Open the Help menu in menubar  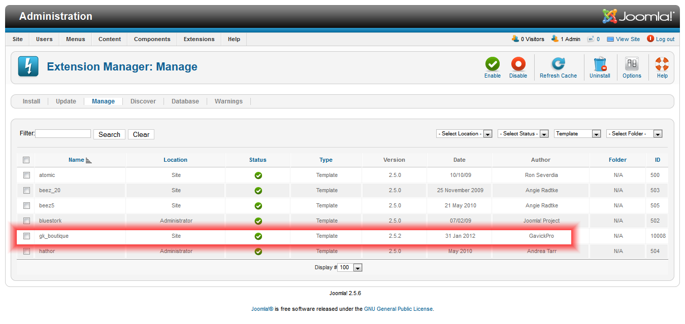click(x=234, y=39)
